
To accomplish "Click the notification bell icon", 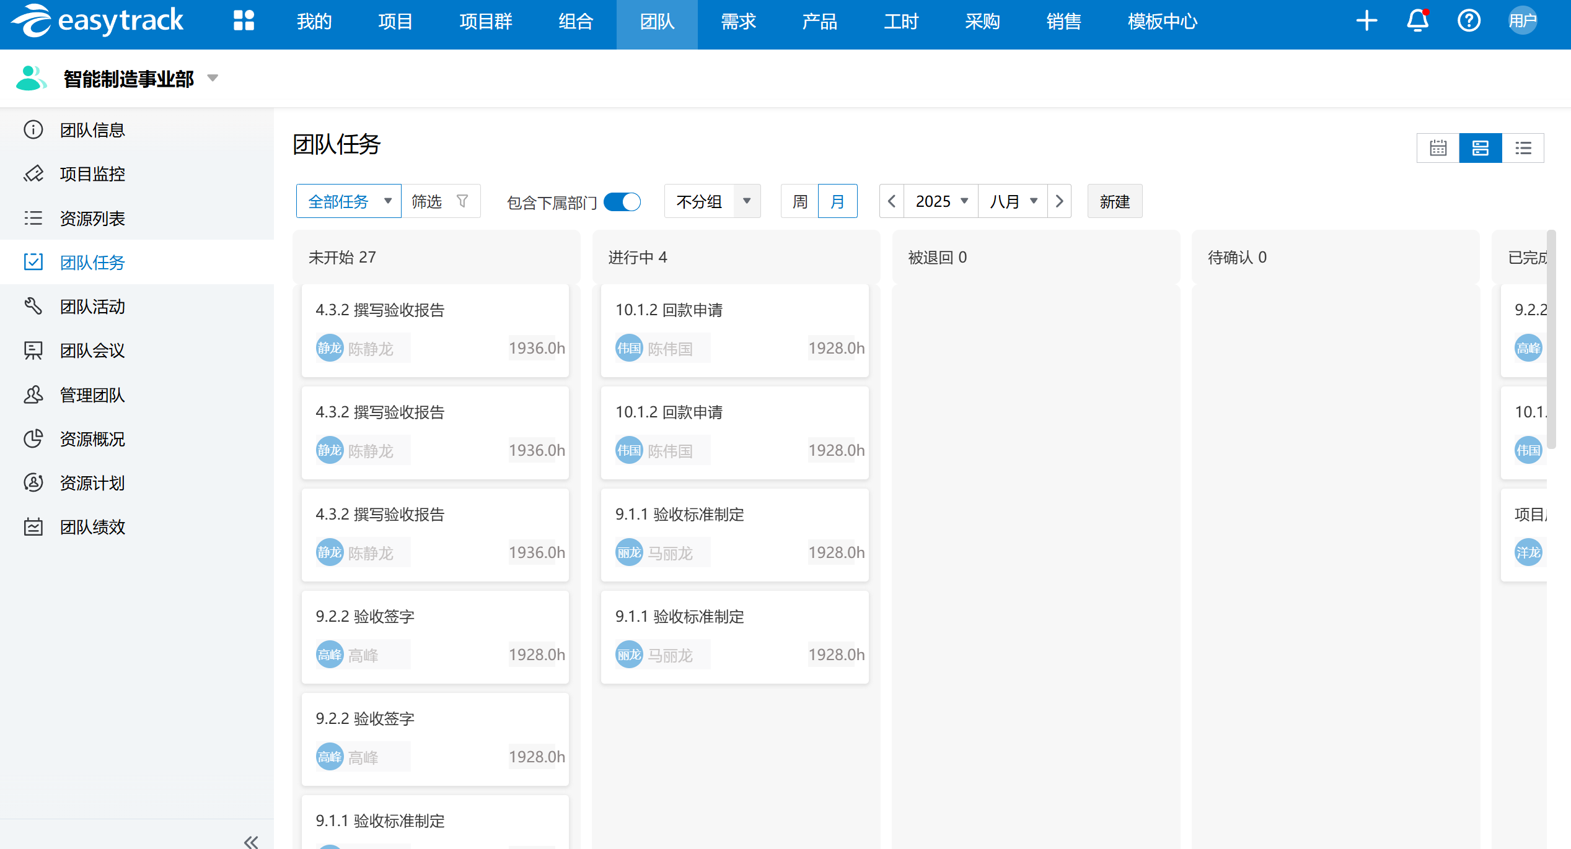I will point(1417,21).
